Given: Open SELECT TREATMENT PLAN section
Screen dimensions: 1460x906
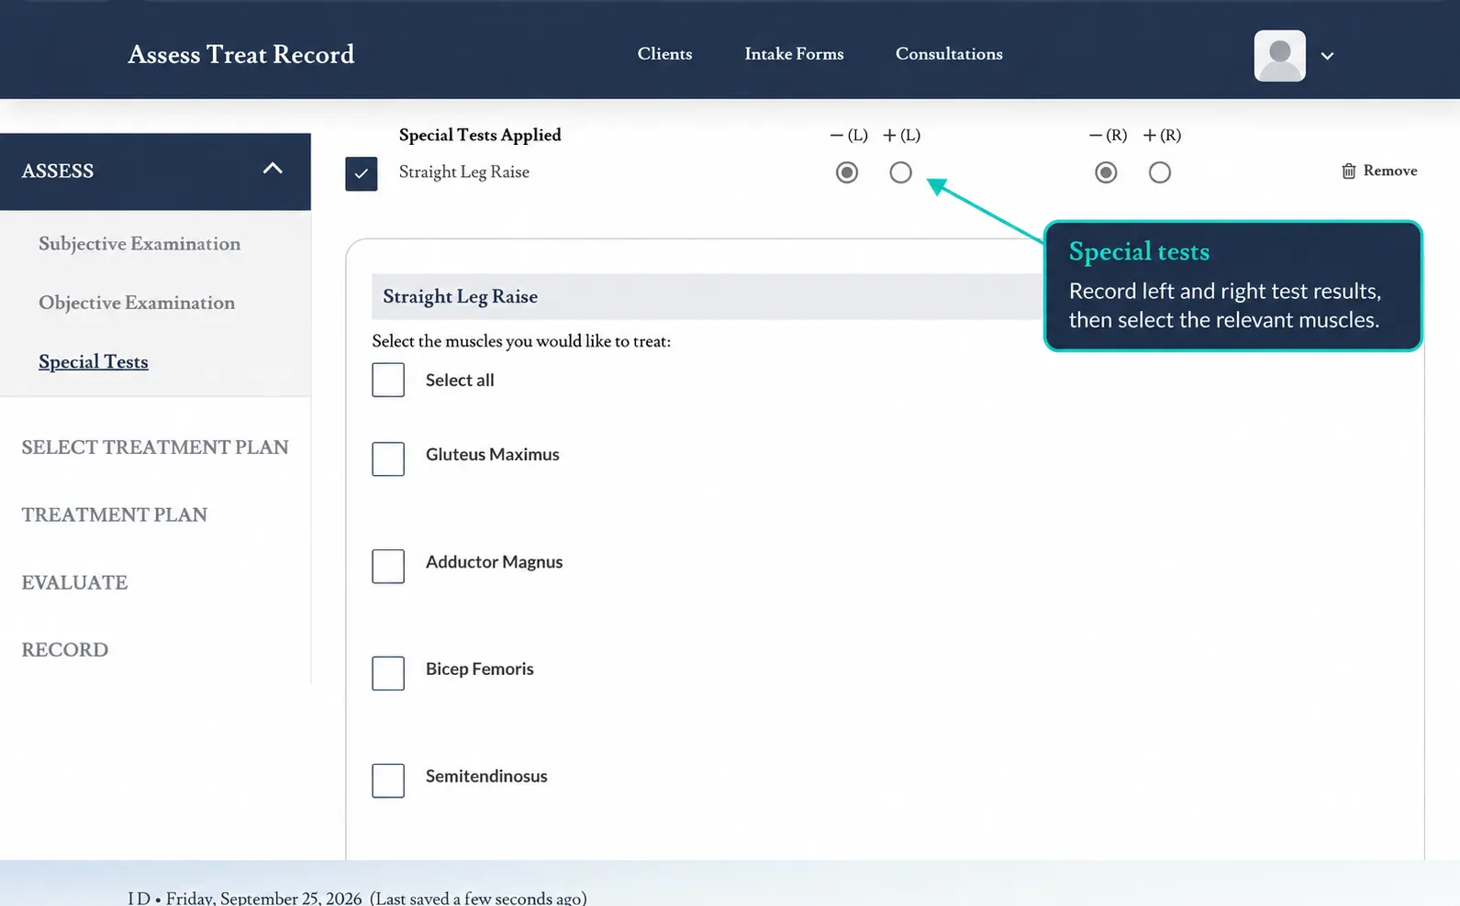Looking at the screenshot, I should 155,447.
